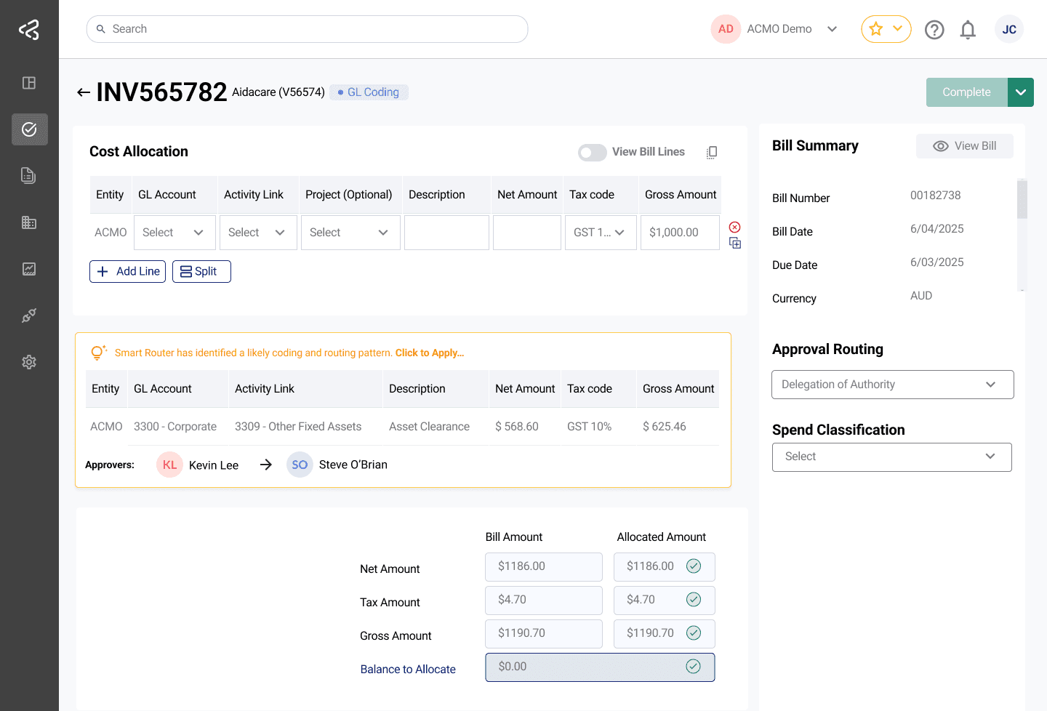
Task: Remove the allocation line via red X icon
Action: tap(734, 226)
